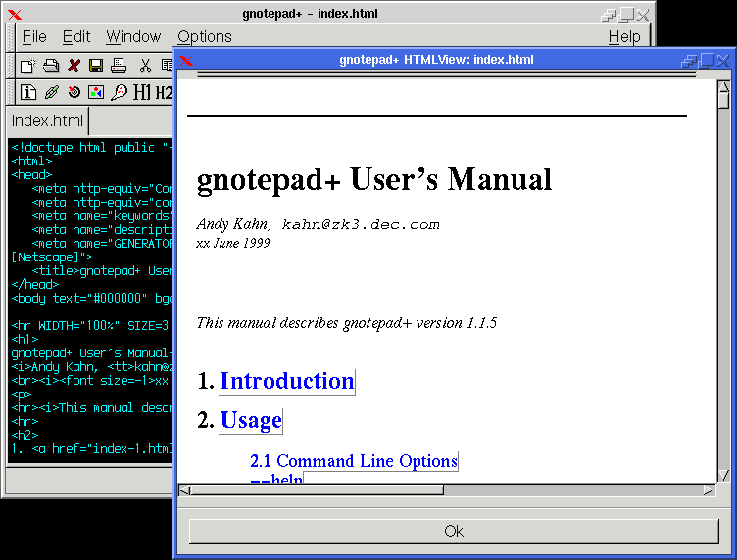The image size is (737, 560).
Task: Click the partly hidden copy icon after scissors
Action: pyautogui.click(x=167, y=66)
